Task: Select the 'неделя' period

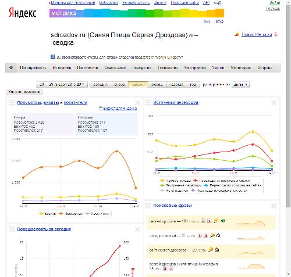Action: pyautogui.click(x=138, y=85)
